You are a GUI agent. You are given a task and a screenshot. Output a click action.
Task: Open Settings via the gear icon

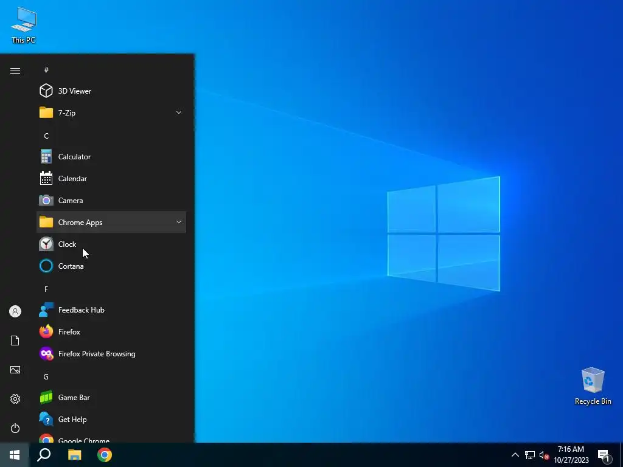click(15, 399)
